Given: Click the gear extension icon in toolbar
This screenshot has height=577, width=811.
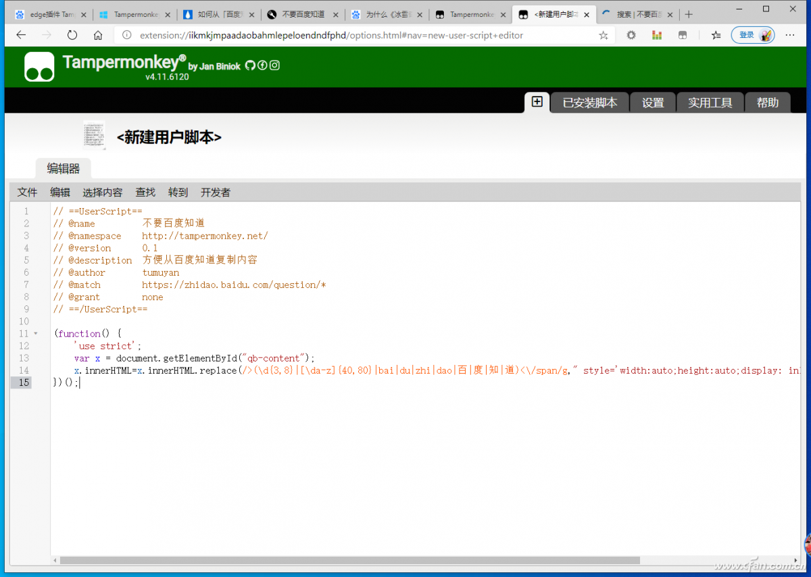Looking at the screenshot, I should (631, 35).
